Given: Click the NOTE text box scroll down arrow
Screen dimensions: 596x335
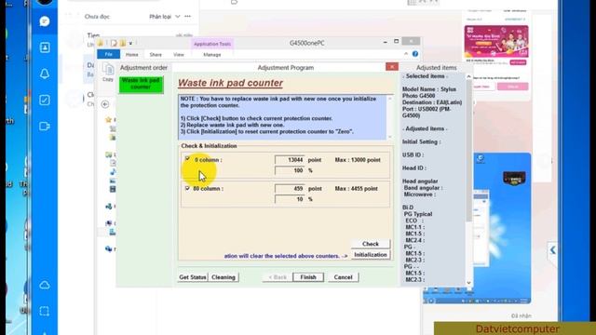Looking at the screenshot, I should tap(389, 137).
